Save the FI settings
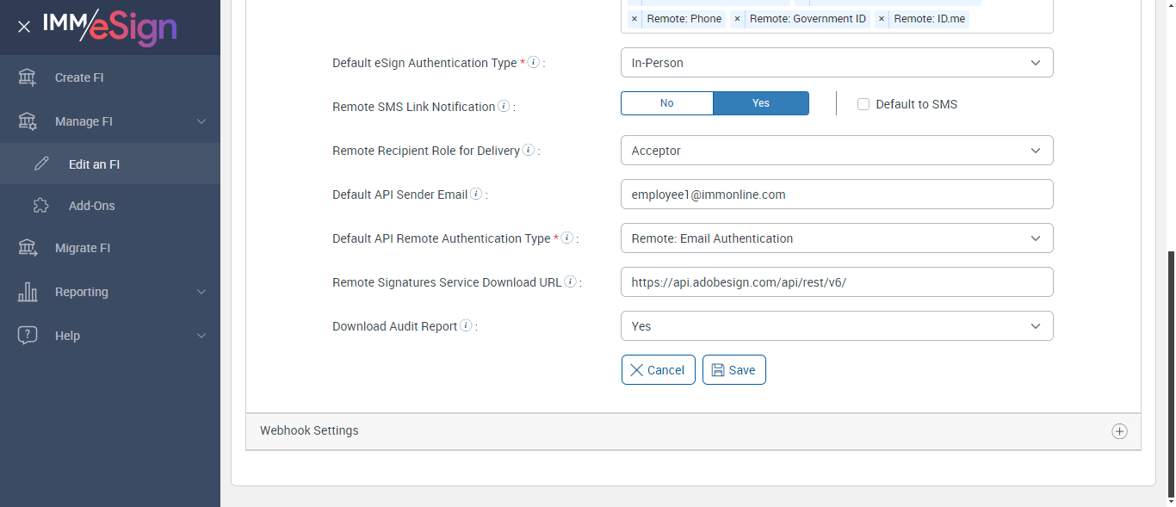 tap(733, 370)
